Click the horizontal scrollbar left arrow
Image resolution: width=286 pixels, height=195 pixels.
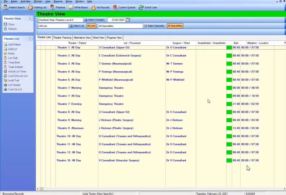click(38, 189)
